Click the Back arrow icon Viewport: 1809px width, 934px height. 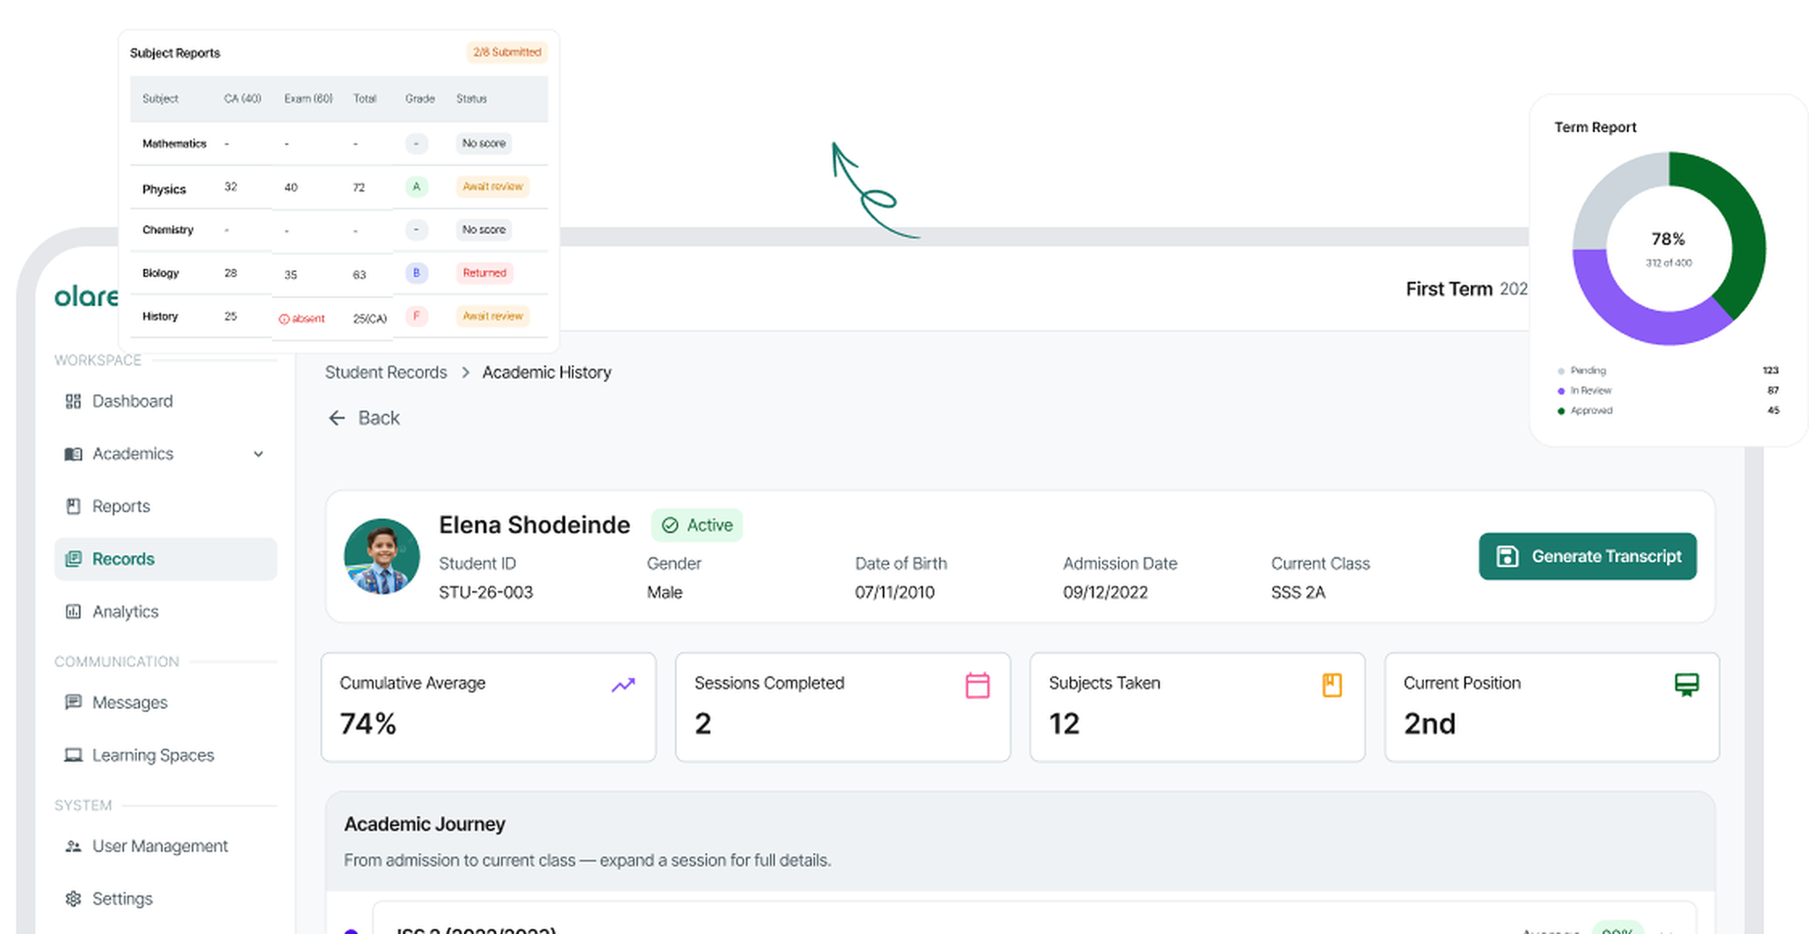click(x=337, y=418)
